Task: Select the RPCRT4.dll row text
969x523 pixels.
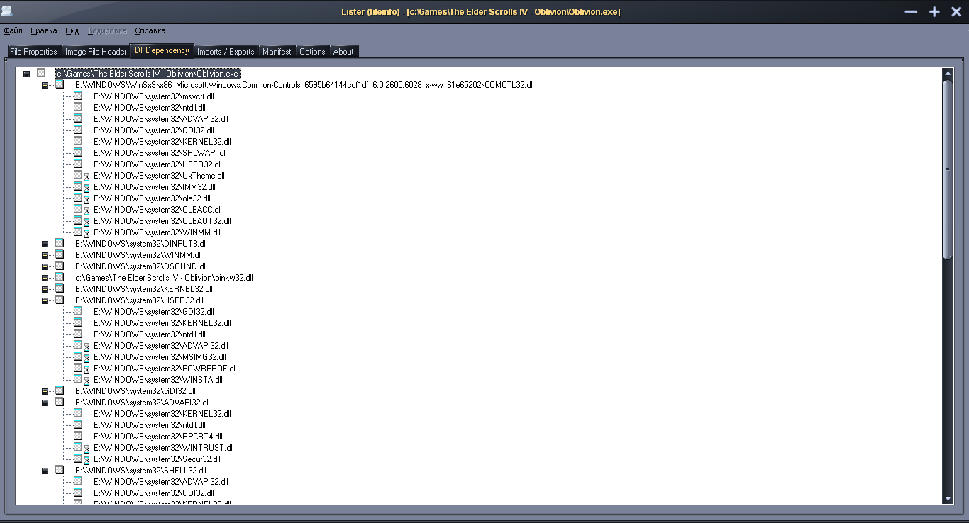Action: point(158,436)
